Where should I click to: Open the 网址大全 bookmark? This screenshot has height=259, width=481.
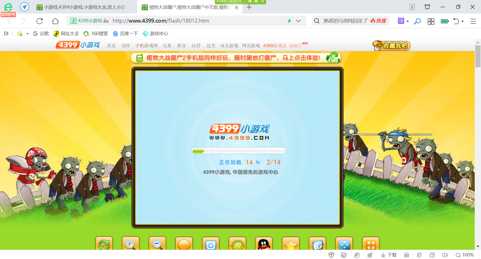pyautogui.click(x=66, y=34)
